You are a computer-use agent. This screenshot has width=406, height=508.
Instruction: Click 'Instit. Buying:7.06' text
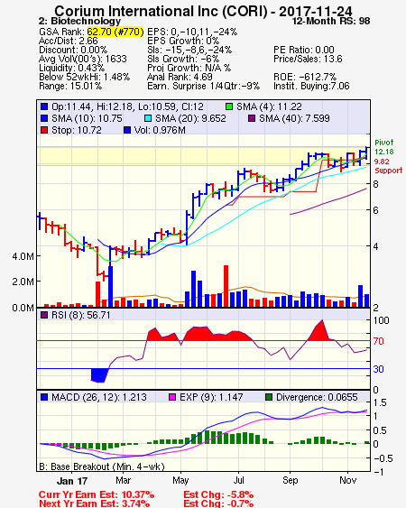coord(311,87)
